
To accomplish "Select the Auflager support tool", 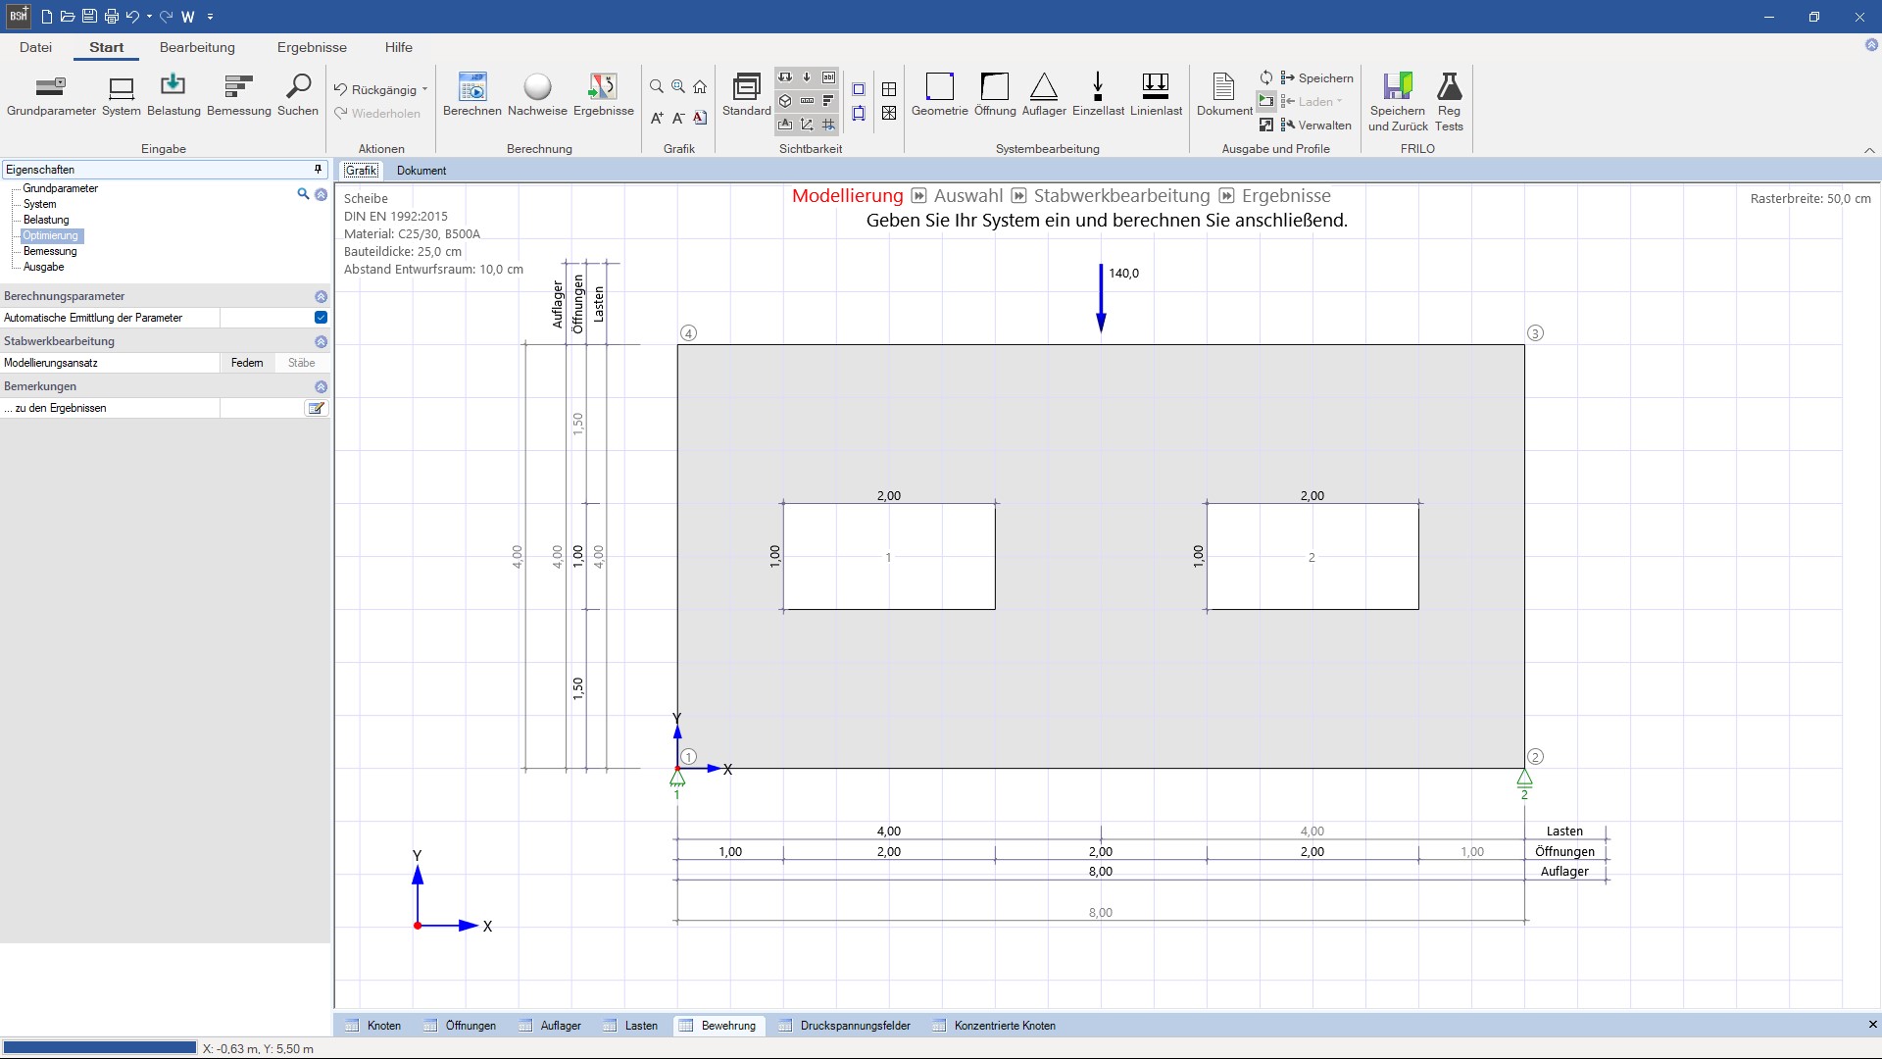I will 1043,87.
